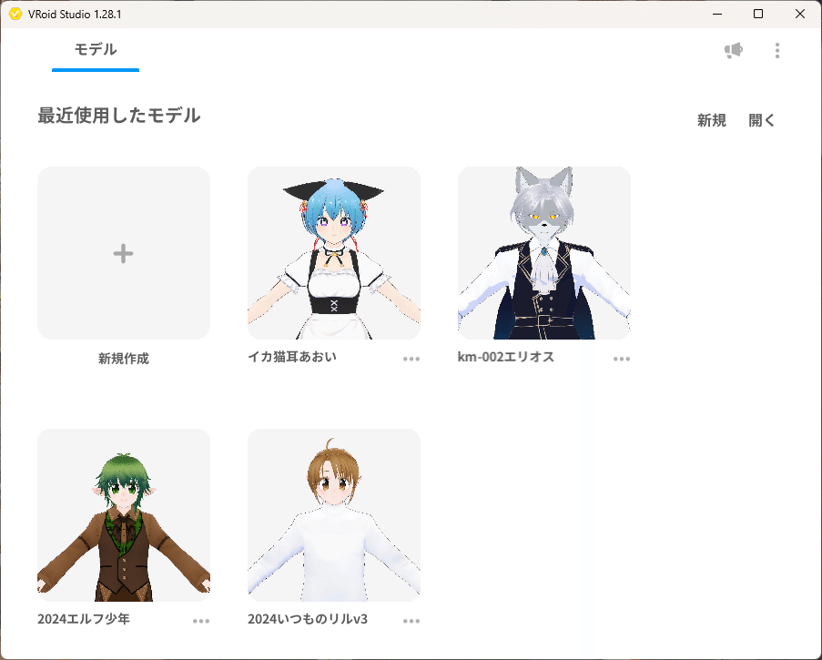The image size is (822, 660).
Task: Open the announcements megaphone icon
Action: tap(734, 50)
